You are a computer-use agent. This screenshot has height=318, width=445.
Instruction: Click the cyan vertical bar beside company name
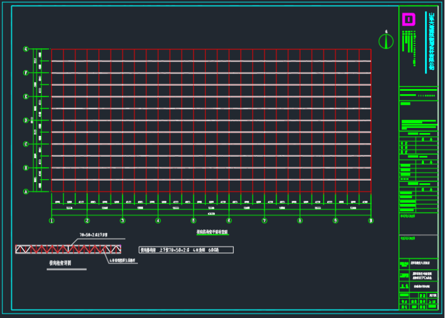[x=426, y=42]
